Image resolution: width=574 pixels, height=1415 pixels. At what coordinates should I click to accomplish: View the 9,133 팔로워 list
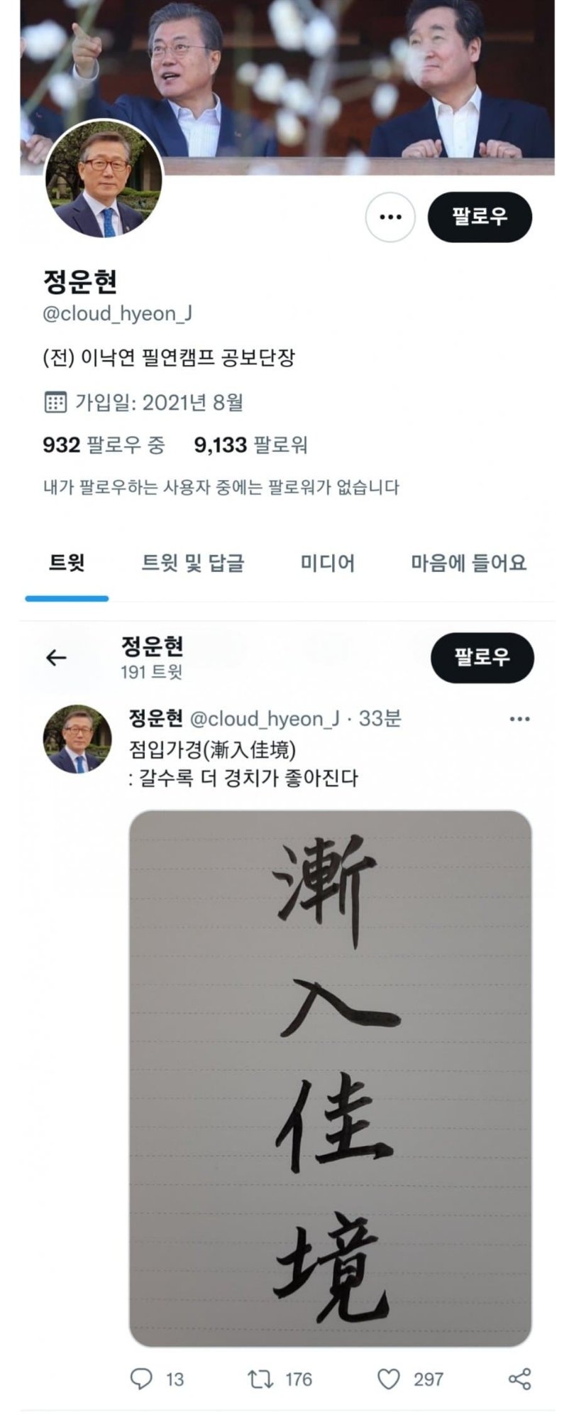[250, 445]
